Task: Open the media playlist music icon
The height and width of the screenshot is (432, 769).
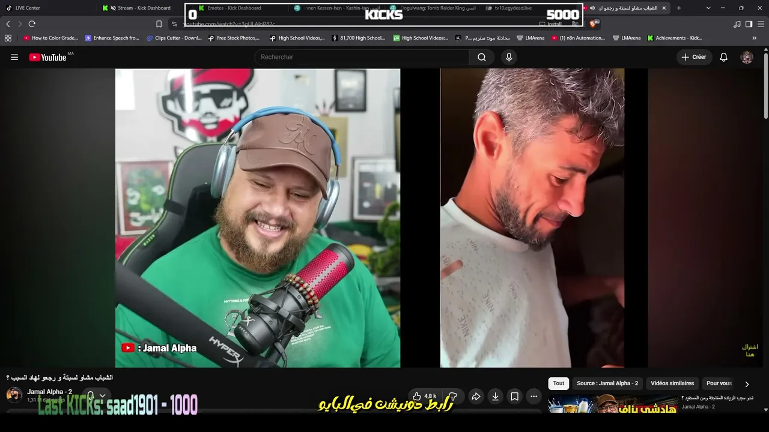Action: pyautogui.click(x=737, y=24)
